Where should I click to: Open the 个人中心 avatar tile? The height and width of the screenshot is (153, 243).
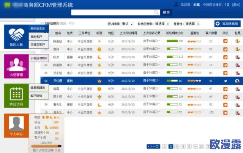[16, 126]
